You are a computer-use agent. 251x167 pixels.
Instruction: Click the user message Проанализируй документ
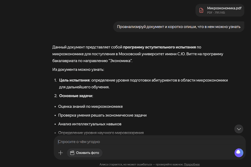point(179,27)
